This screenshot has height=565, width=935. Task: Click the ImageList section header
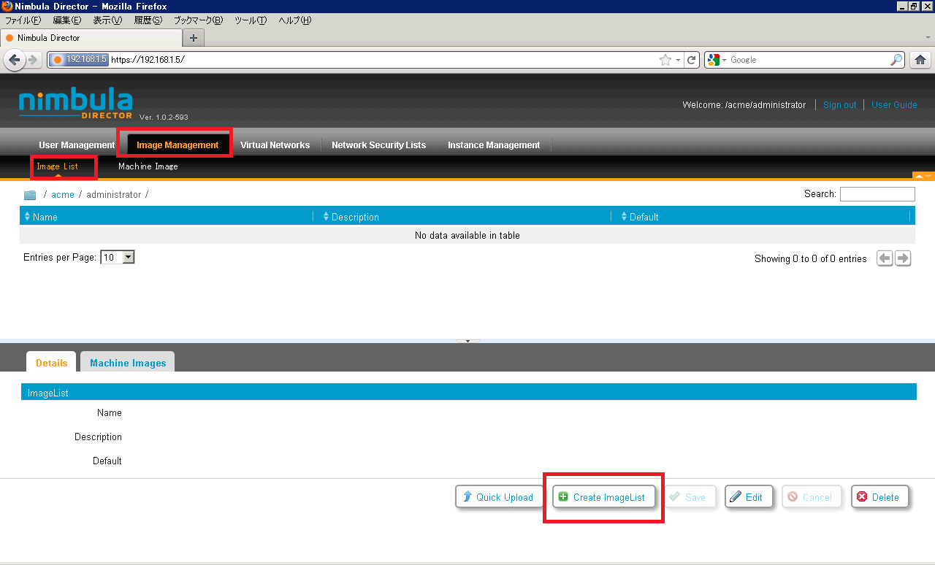coord(469,393)
